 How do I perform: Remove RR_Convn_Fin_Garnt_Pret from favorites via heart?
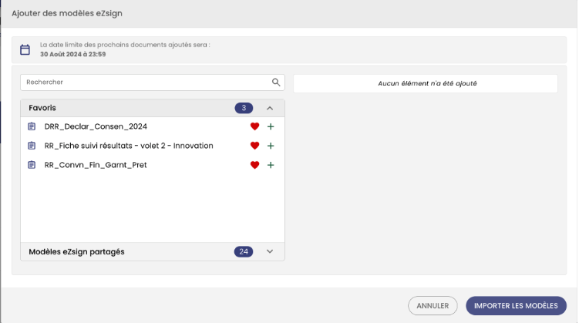(254, 165)
